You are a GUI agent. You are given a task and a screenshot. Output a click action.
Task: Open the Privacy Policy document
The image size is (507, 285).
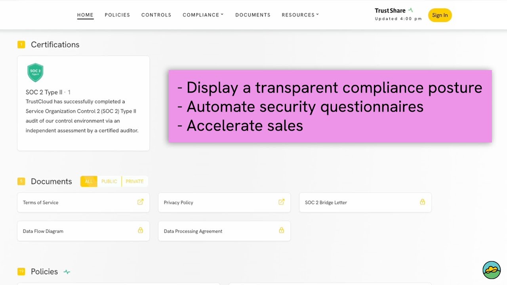click(x=224, y=202)
